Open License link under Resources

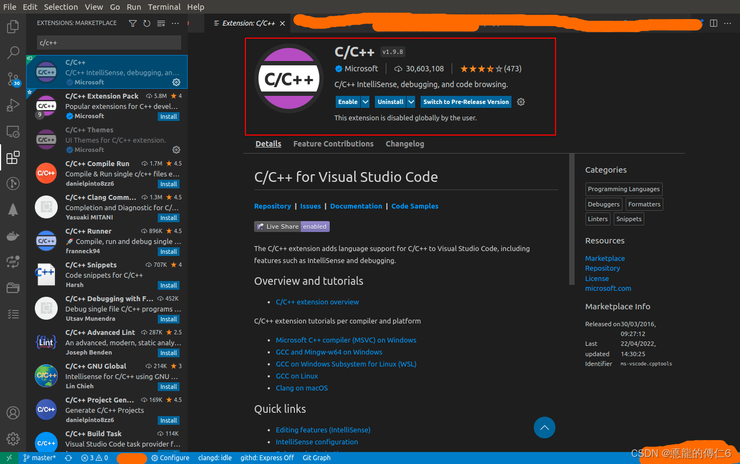coord(597,278)
